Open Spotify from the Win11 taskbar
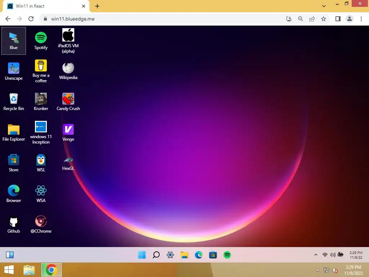The image size is (369, 277). click(227, 255)
